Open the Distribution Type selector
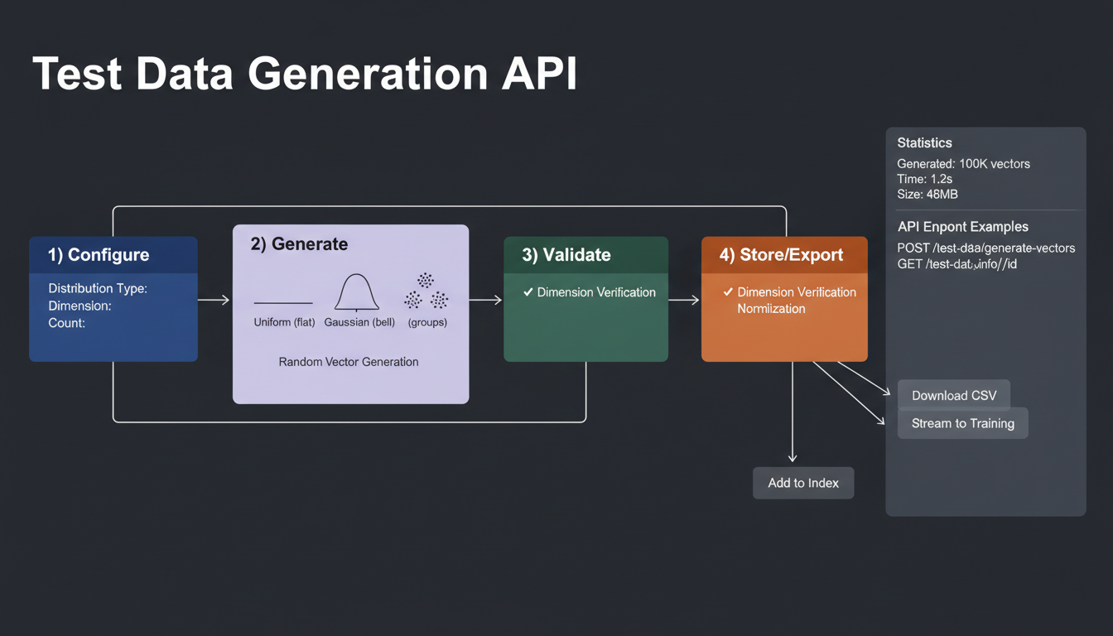The image size is (1113, 636). click(97, 288)
